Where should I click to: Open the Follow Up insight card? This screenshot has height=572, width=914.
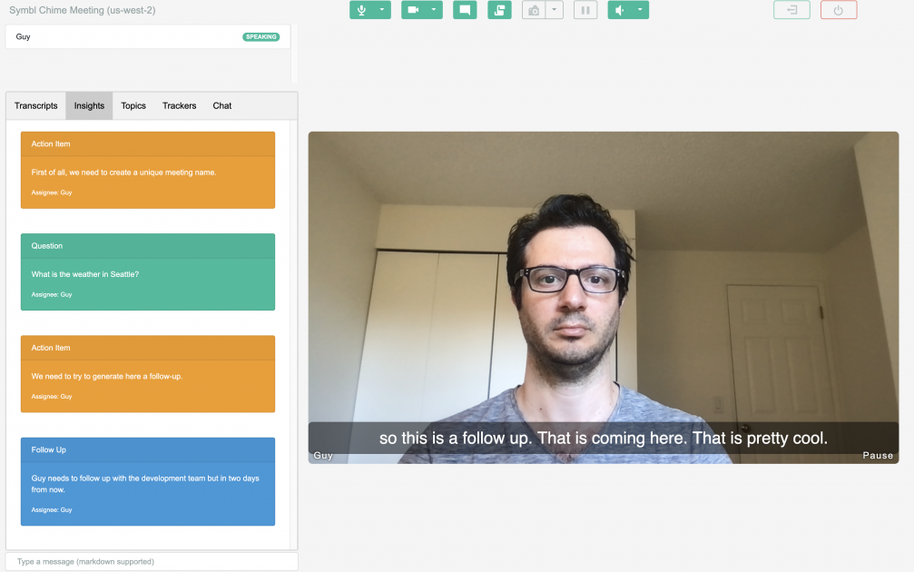pyautogui.click(x=147, y=479)
